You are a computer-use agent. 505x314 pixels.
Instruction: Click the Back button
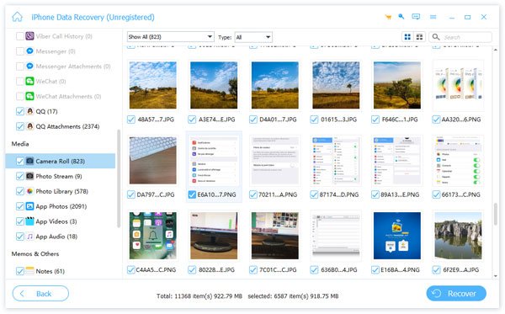tap(40, 294)
